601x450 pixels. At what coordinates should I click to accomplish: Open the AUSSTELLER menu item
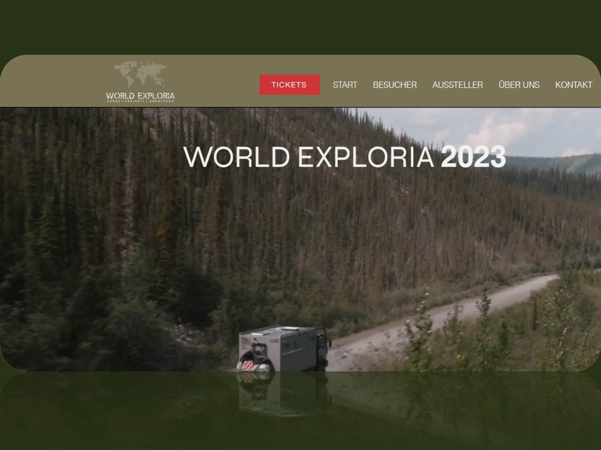coord(457,85)
